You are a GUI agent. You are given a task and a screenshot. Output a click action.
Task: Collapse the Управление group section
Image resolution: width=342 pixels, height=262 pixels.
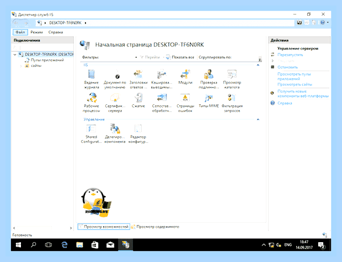pyautogui.click(x=258, y=120)
